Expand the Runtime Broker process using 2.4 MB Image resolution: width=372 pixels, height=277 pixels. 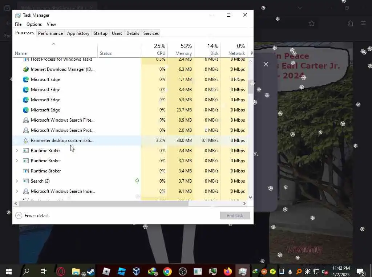pyautogui.click(x=17, y=151)
